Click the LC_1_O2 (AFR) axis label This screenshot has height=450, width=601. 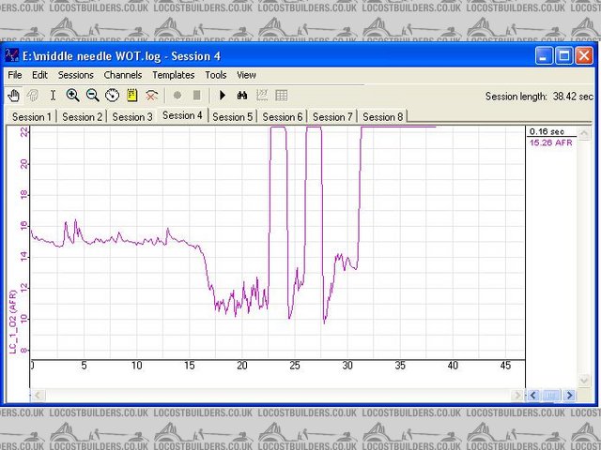click(13, 322)
